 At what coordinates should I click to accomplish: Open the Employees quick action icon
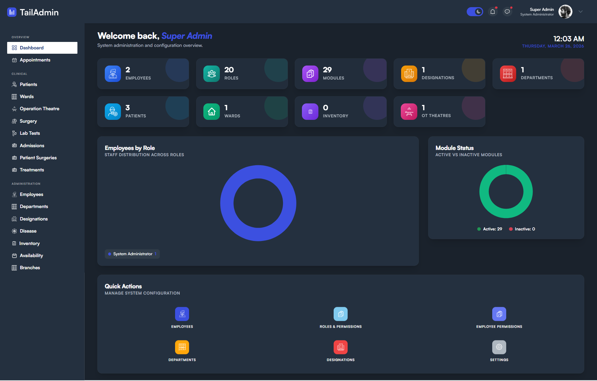[x=182, y=314]
